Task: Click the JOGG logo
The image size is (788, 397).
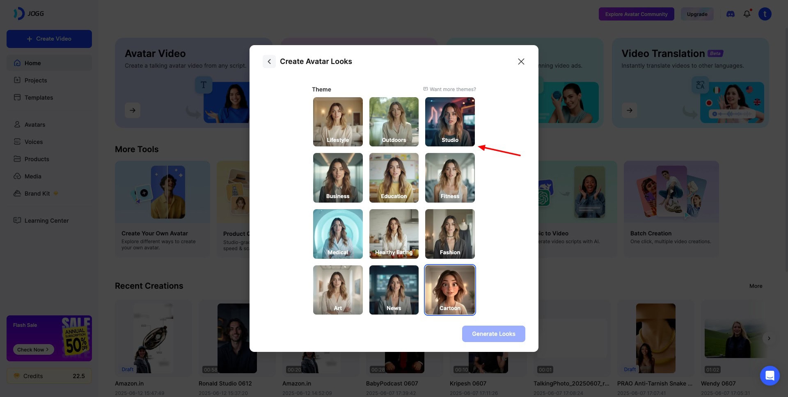Action: tap(29, 14)
